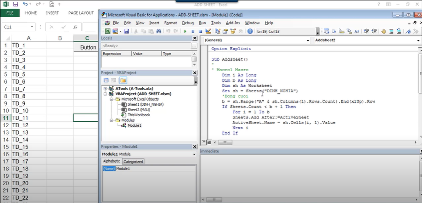The height and width of the screenshot is (203, 422).
Task: Toggle Design Mode icon in VBA toolbar
Action: tap(208, 31)
